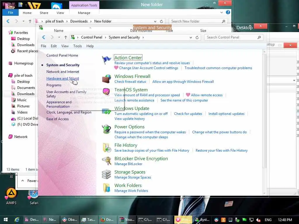This screenshot has height=224, width=299.
Task: Expand Control Panel breadcrumb arrow after System and Security
Action: [143, 38]
